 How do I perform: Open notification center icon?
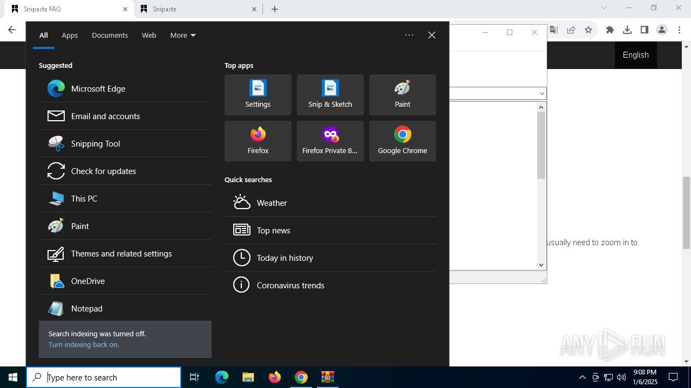[673, 377]
